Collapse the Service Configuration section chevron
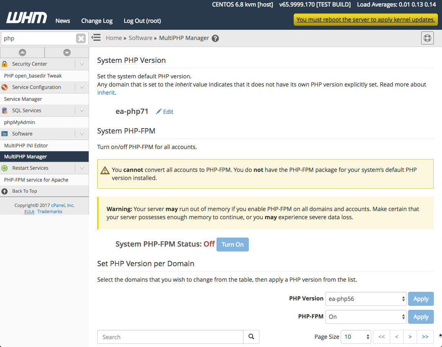This screenshot has height=347, width=442. pos(82,87)
